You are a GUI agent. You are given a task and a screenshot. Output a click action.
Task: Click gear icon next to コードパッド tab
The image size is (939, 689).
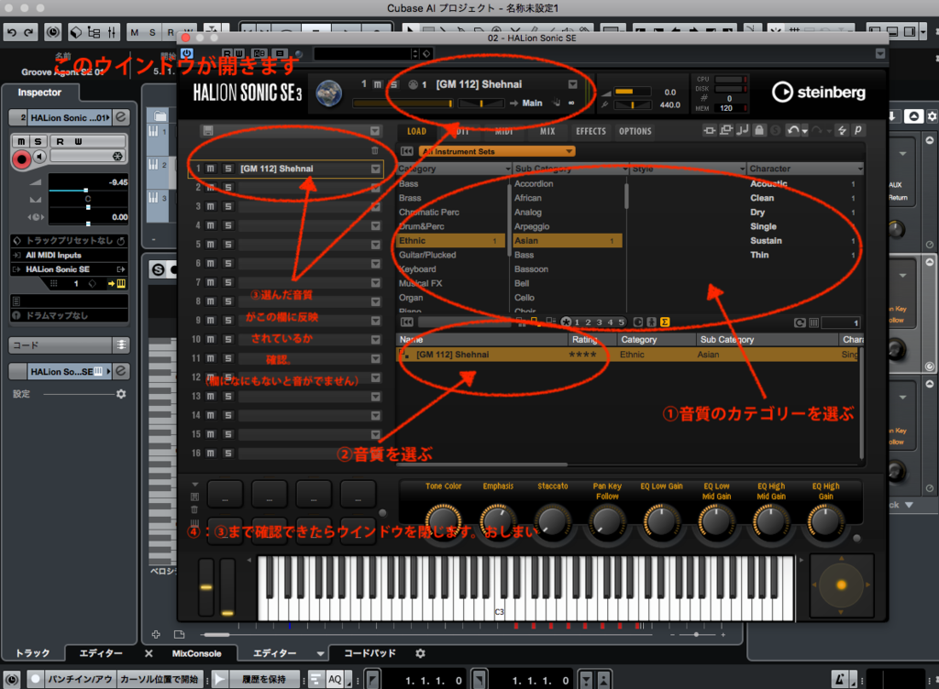420,653
